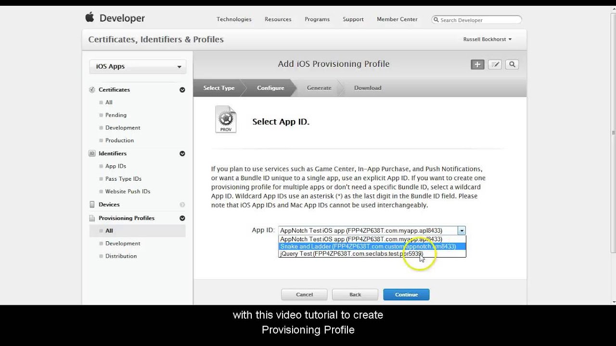Viewport: 616px width, 346px height.
Task: Click the Select App ID. heading
Action: click(x=281, y=122)
